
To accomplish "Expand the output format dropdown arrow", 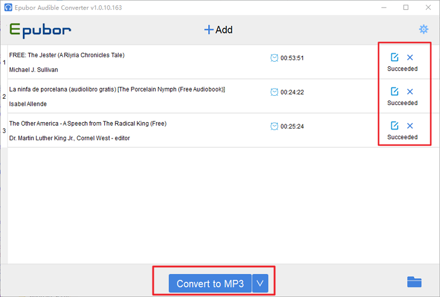I will (260, 283).
